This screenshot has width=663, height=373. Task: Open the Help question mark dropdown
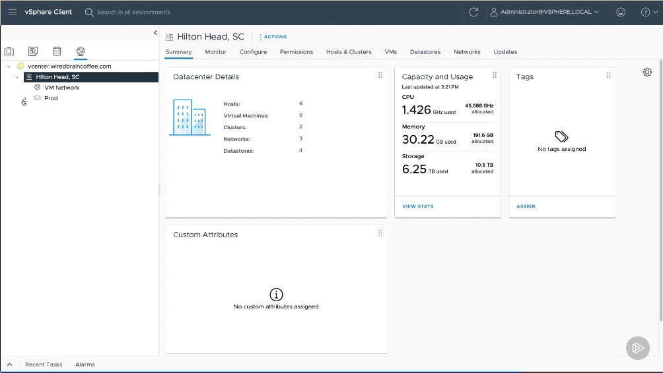pyautogui.click(x=648, y=12)
